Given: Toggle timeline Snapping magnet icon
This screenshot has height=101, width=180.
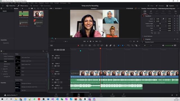Looking at the screenshot, I should click(x=107, y=45).
